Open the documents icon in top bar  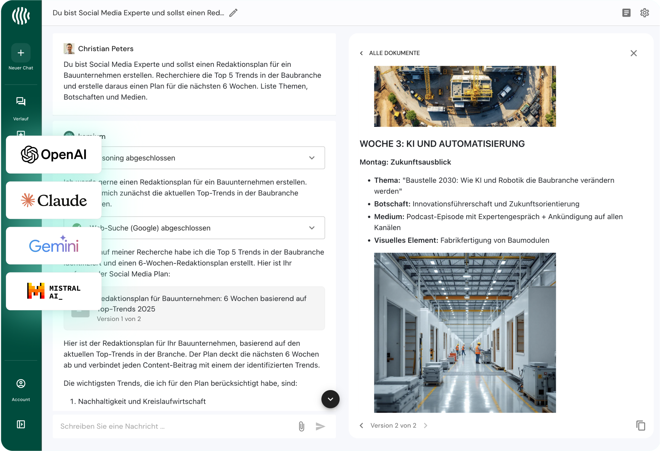[x=626, y=13]
